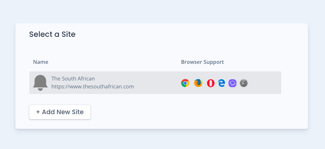Click the gray bell notification icon

click(40, 83)
